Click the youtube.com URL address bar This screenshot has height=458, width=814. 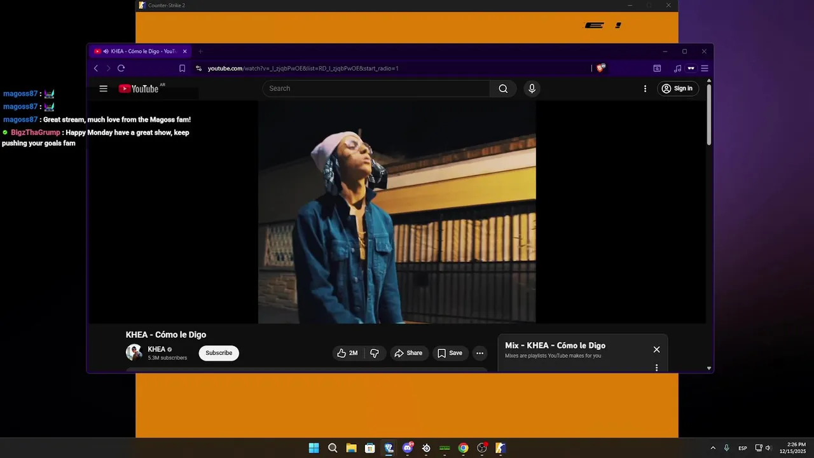(303, 68)
